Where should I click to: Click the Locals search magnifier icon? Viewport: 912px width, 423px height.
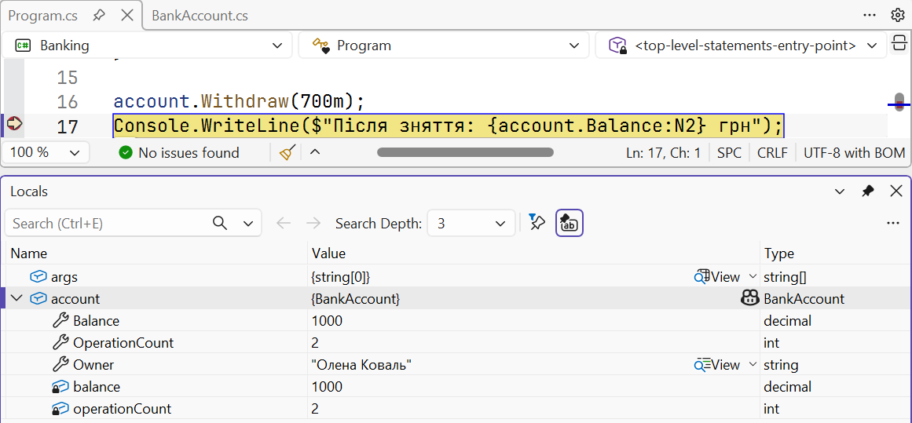(220, 223)
